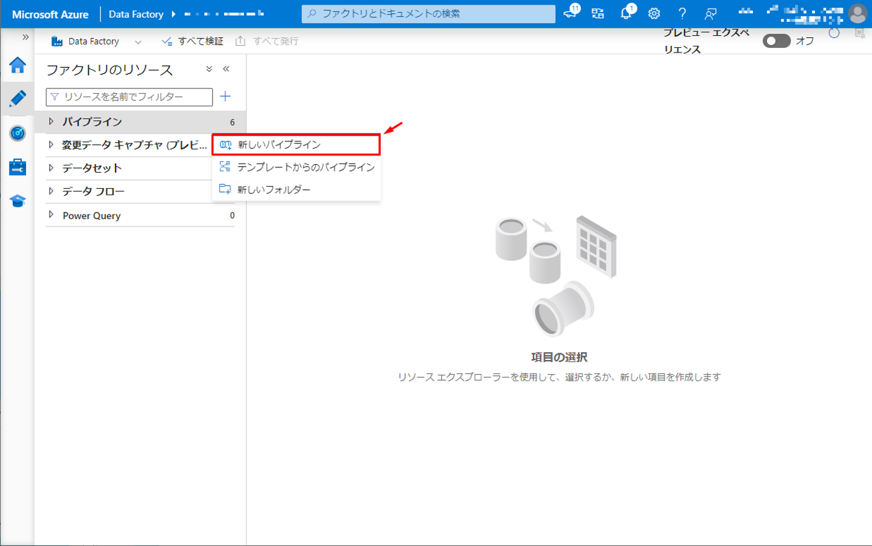Open the Manage toolbox icon

pos(17,167)
